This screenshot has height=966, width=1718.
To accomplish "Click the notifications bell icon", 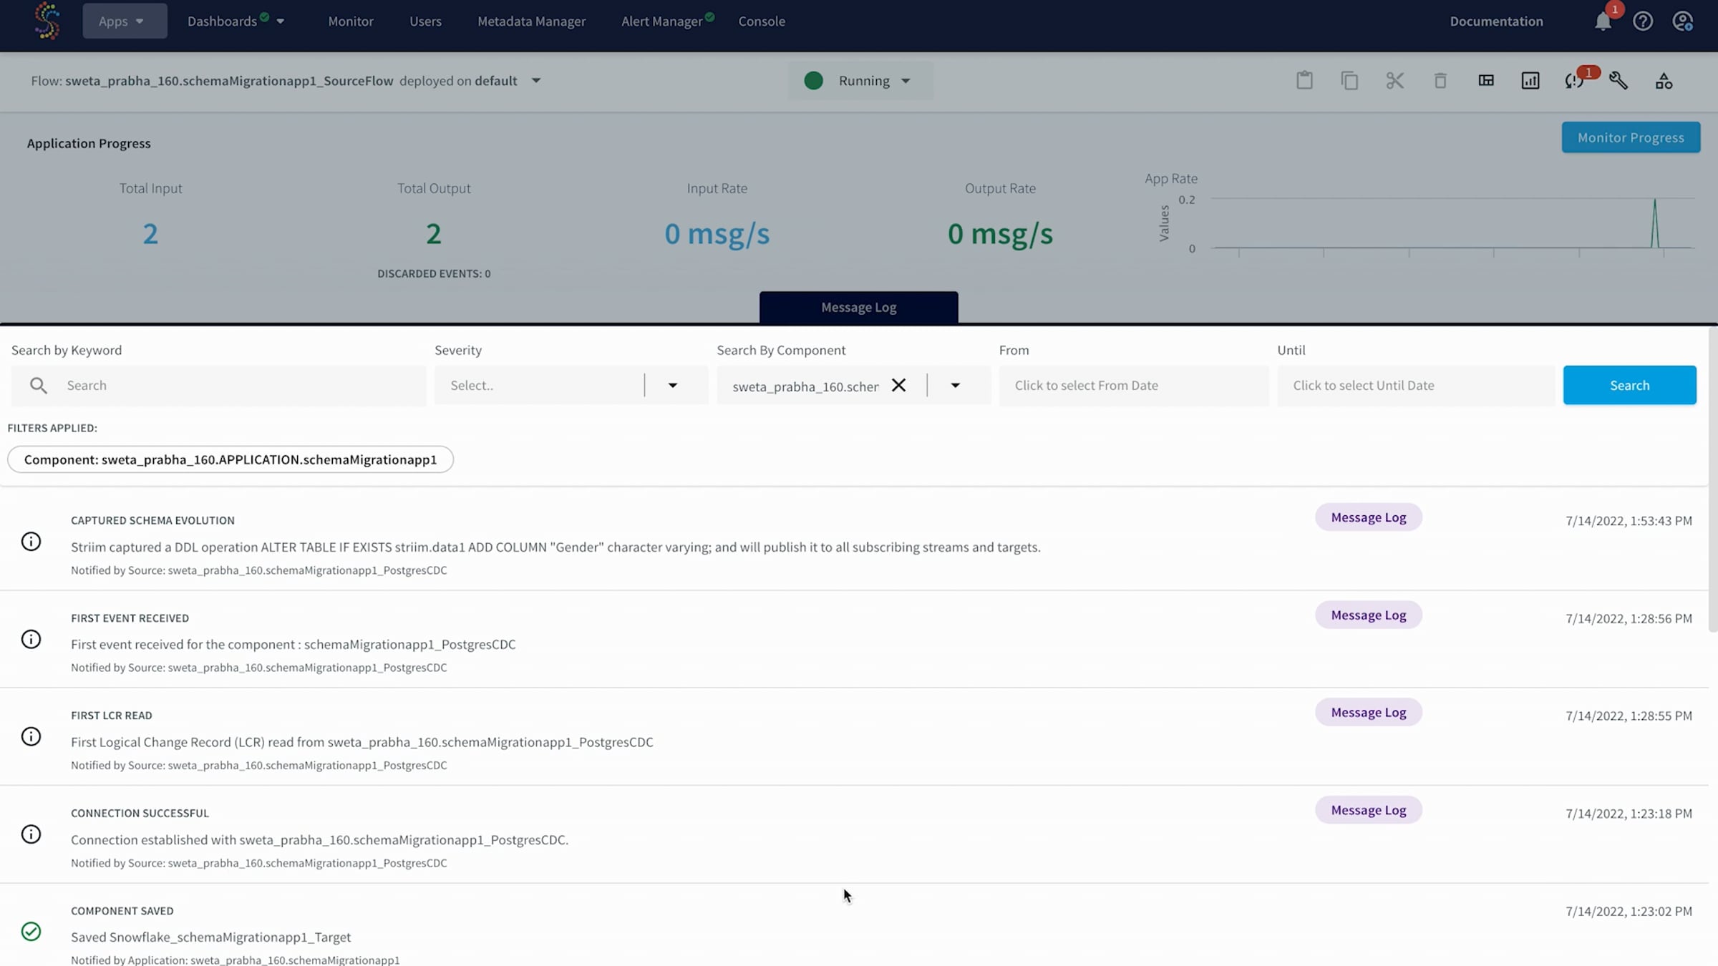I will [1603, 22].
